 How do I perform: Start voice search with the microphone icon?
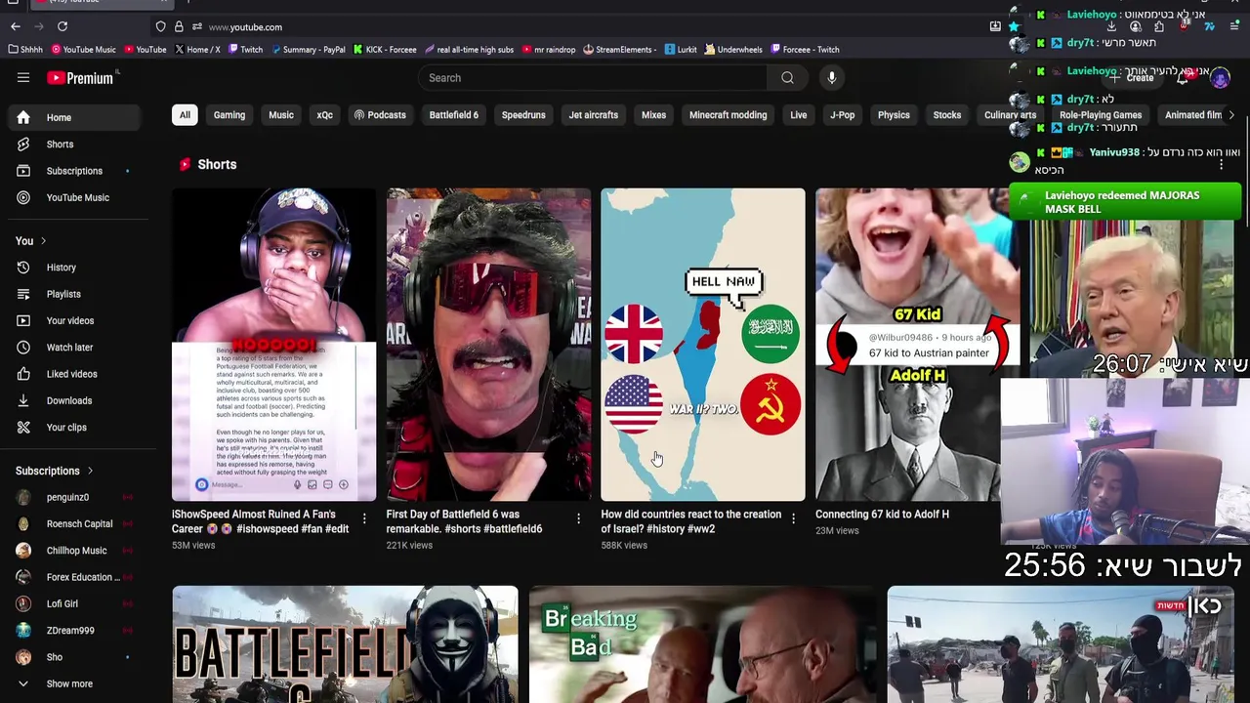tap(832, 78)
